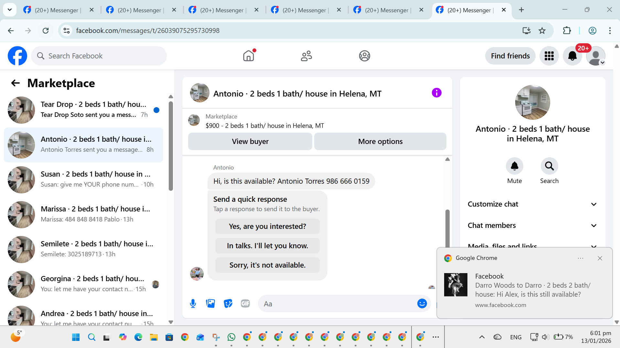Click the Find friends button
This screenshot has height=348, width=620.
tap(510, 56)
